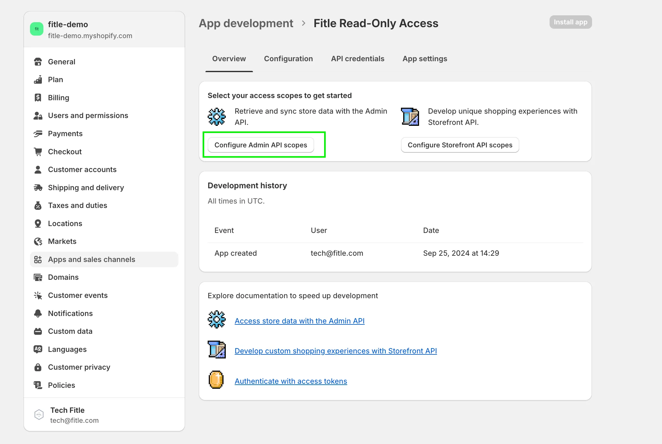Screen dimensions: 662x444
Task: Switch to the Configuration tab
Action: (x=288, y=59)
